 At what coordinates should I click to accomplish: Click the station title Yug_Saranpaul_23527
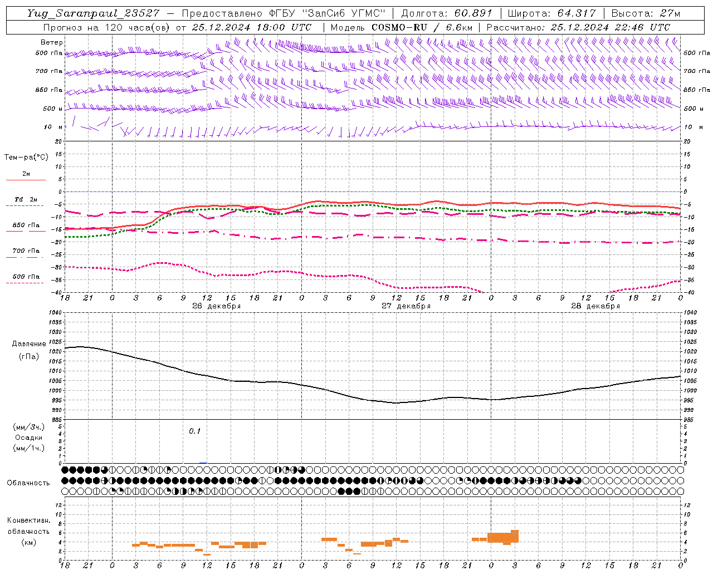tap(93, 13)
